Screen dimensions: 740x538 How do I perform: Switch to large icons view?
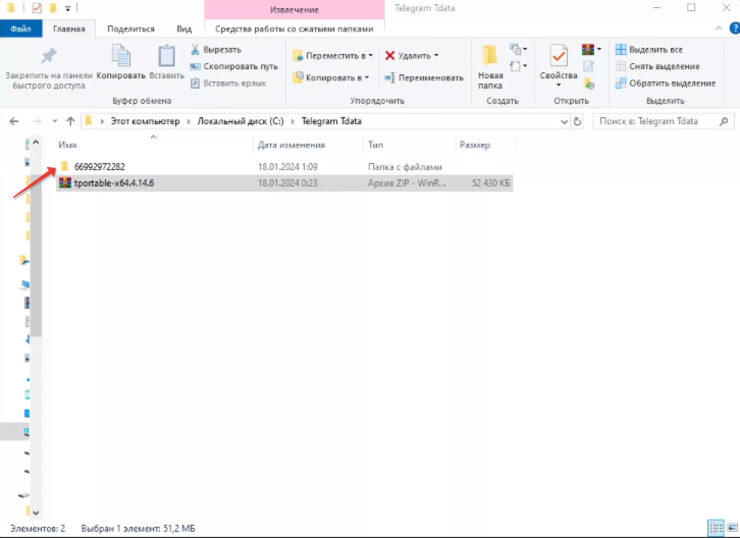coord(733,528)
